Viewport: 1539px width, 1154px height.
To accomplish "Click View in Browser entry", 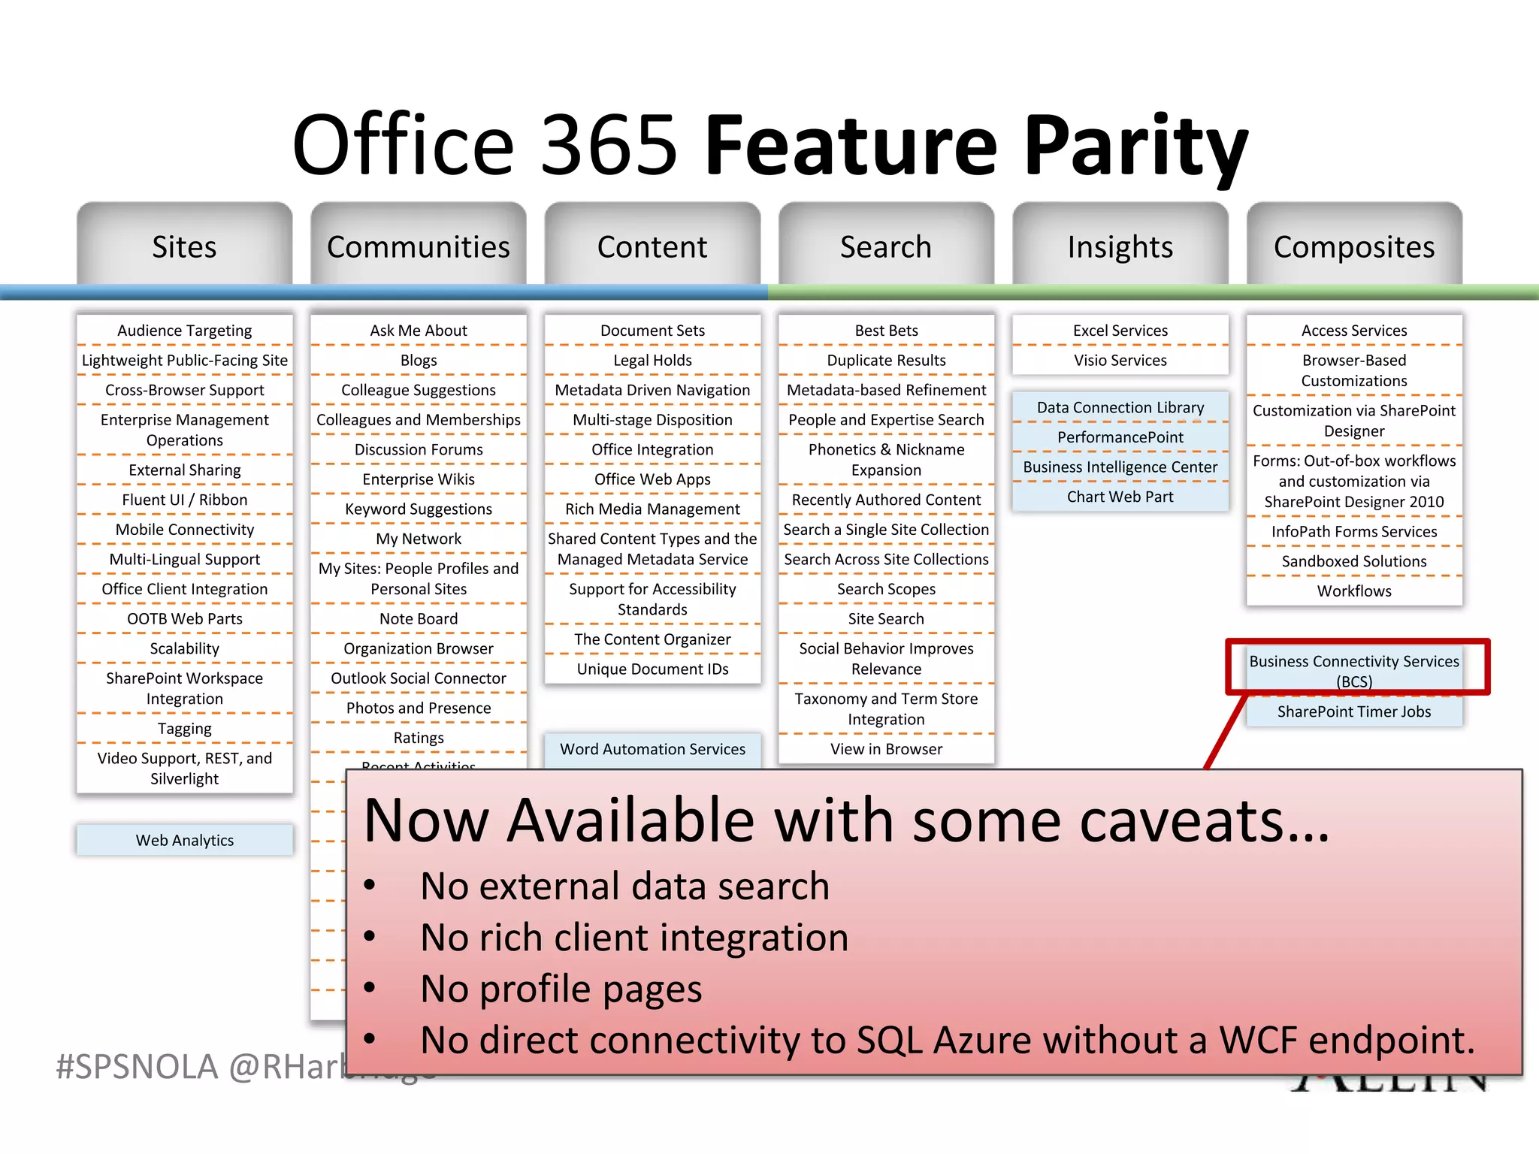I will [x=886, y=749].
